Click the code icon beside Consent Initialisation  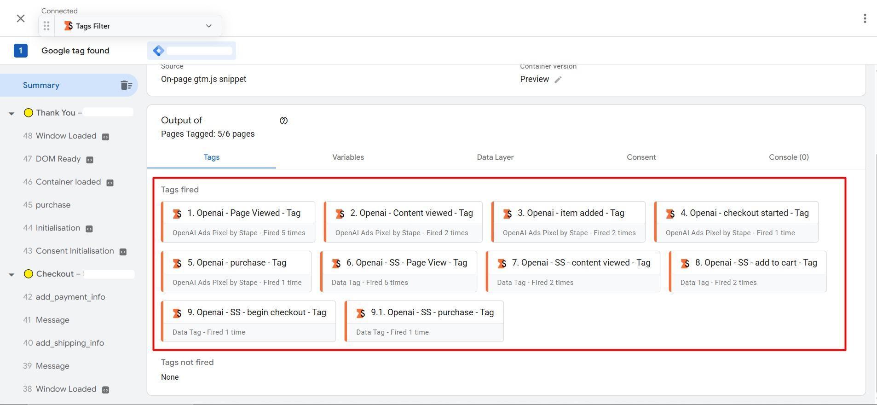pos(123,252)
